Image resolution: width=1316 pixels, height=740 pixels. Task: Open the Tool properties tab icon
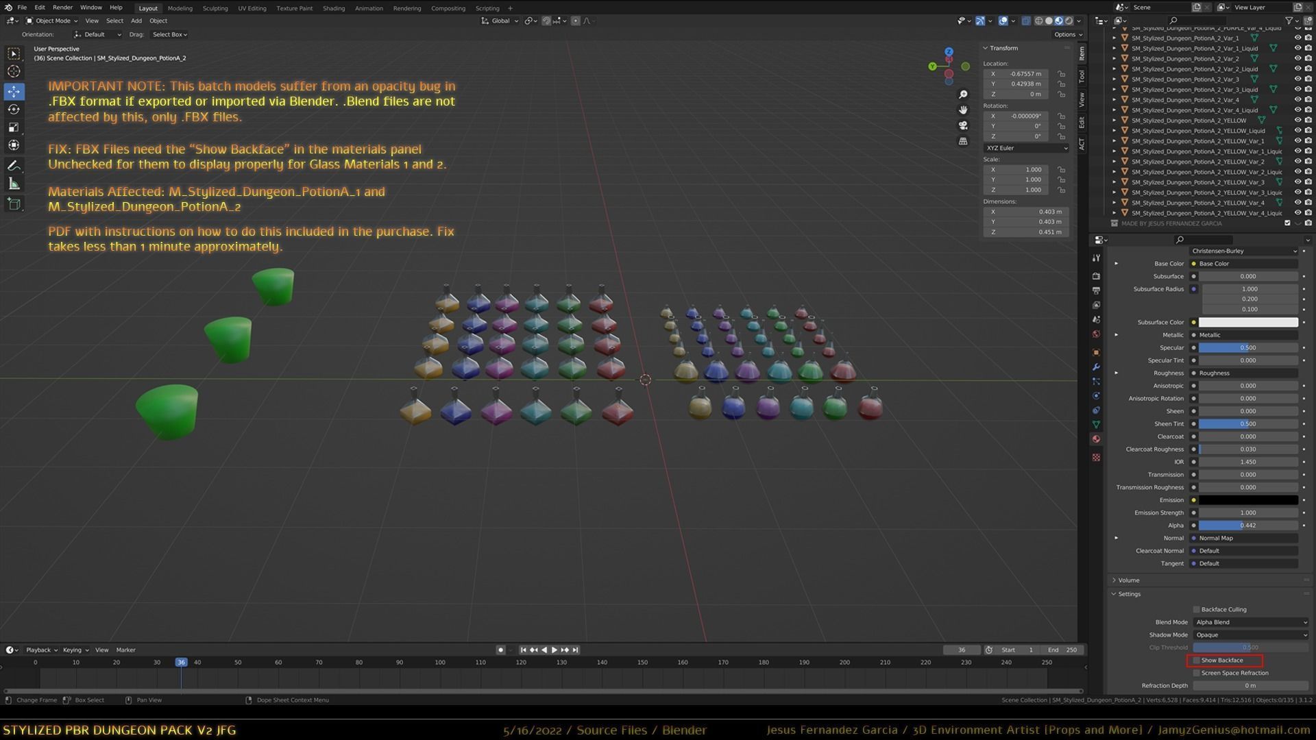click(x=1096, y=258)
